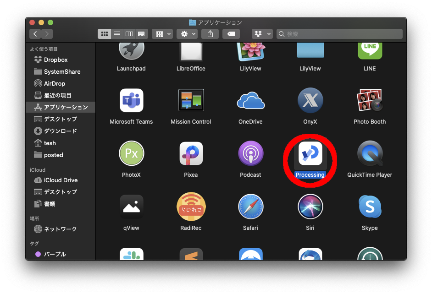The image size is (432, 294).
Task: Click the Mission Control name label
Action: tap(191, 121)
